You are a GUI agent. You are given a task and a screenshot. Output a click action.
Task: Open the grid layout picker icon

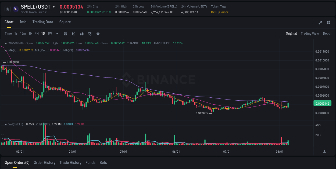(328, 23)
